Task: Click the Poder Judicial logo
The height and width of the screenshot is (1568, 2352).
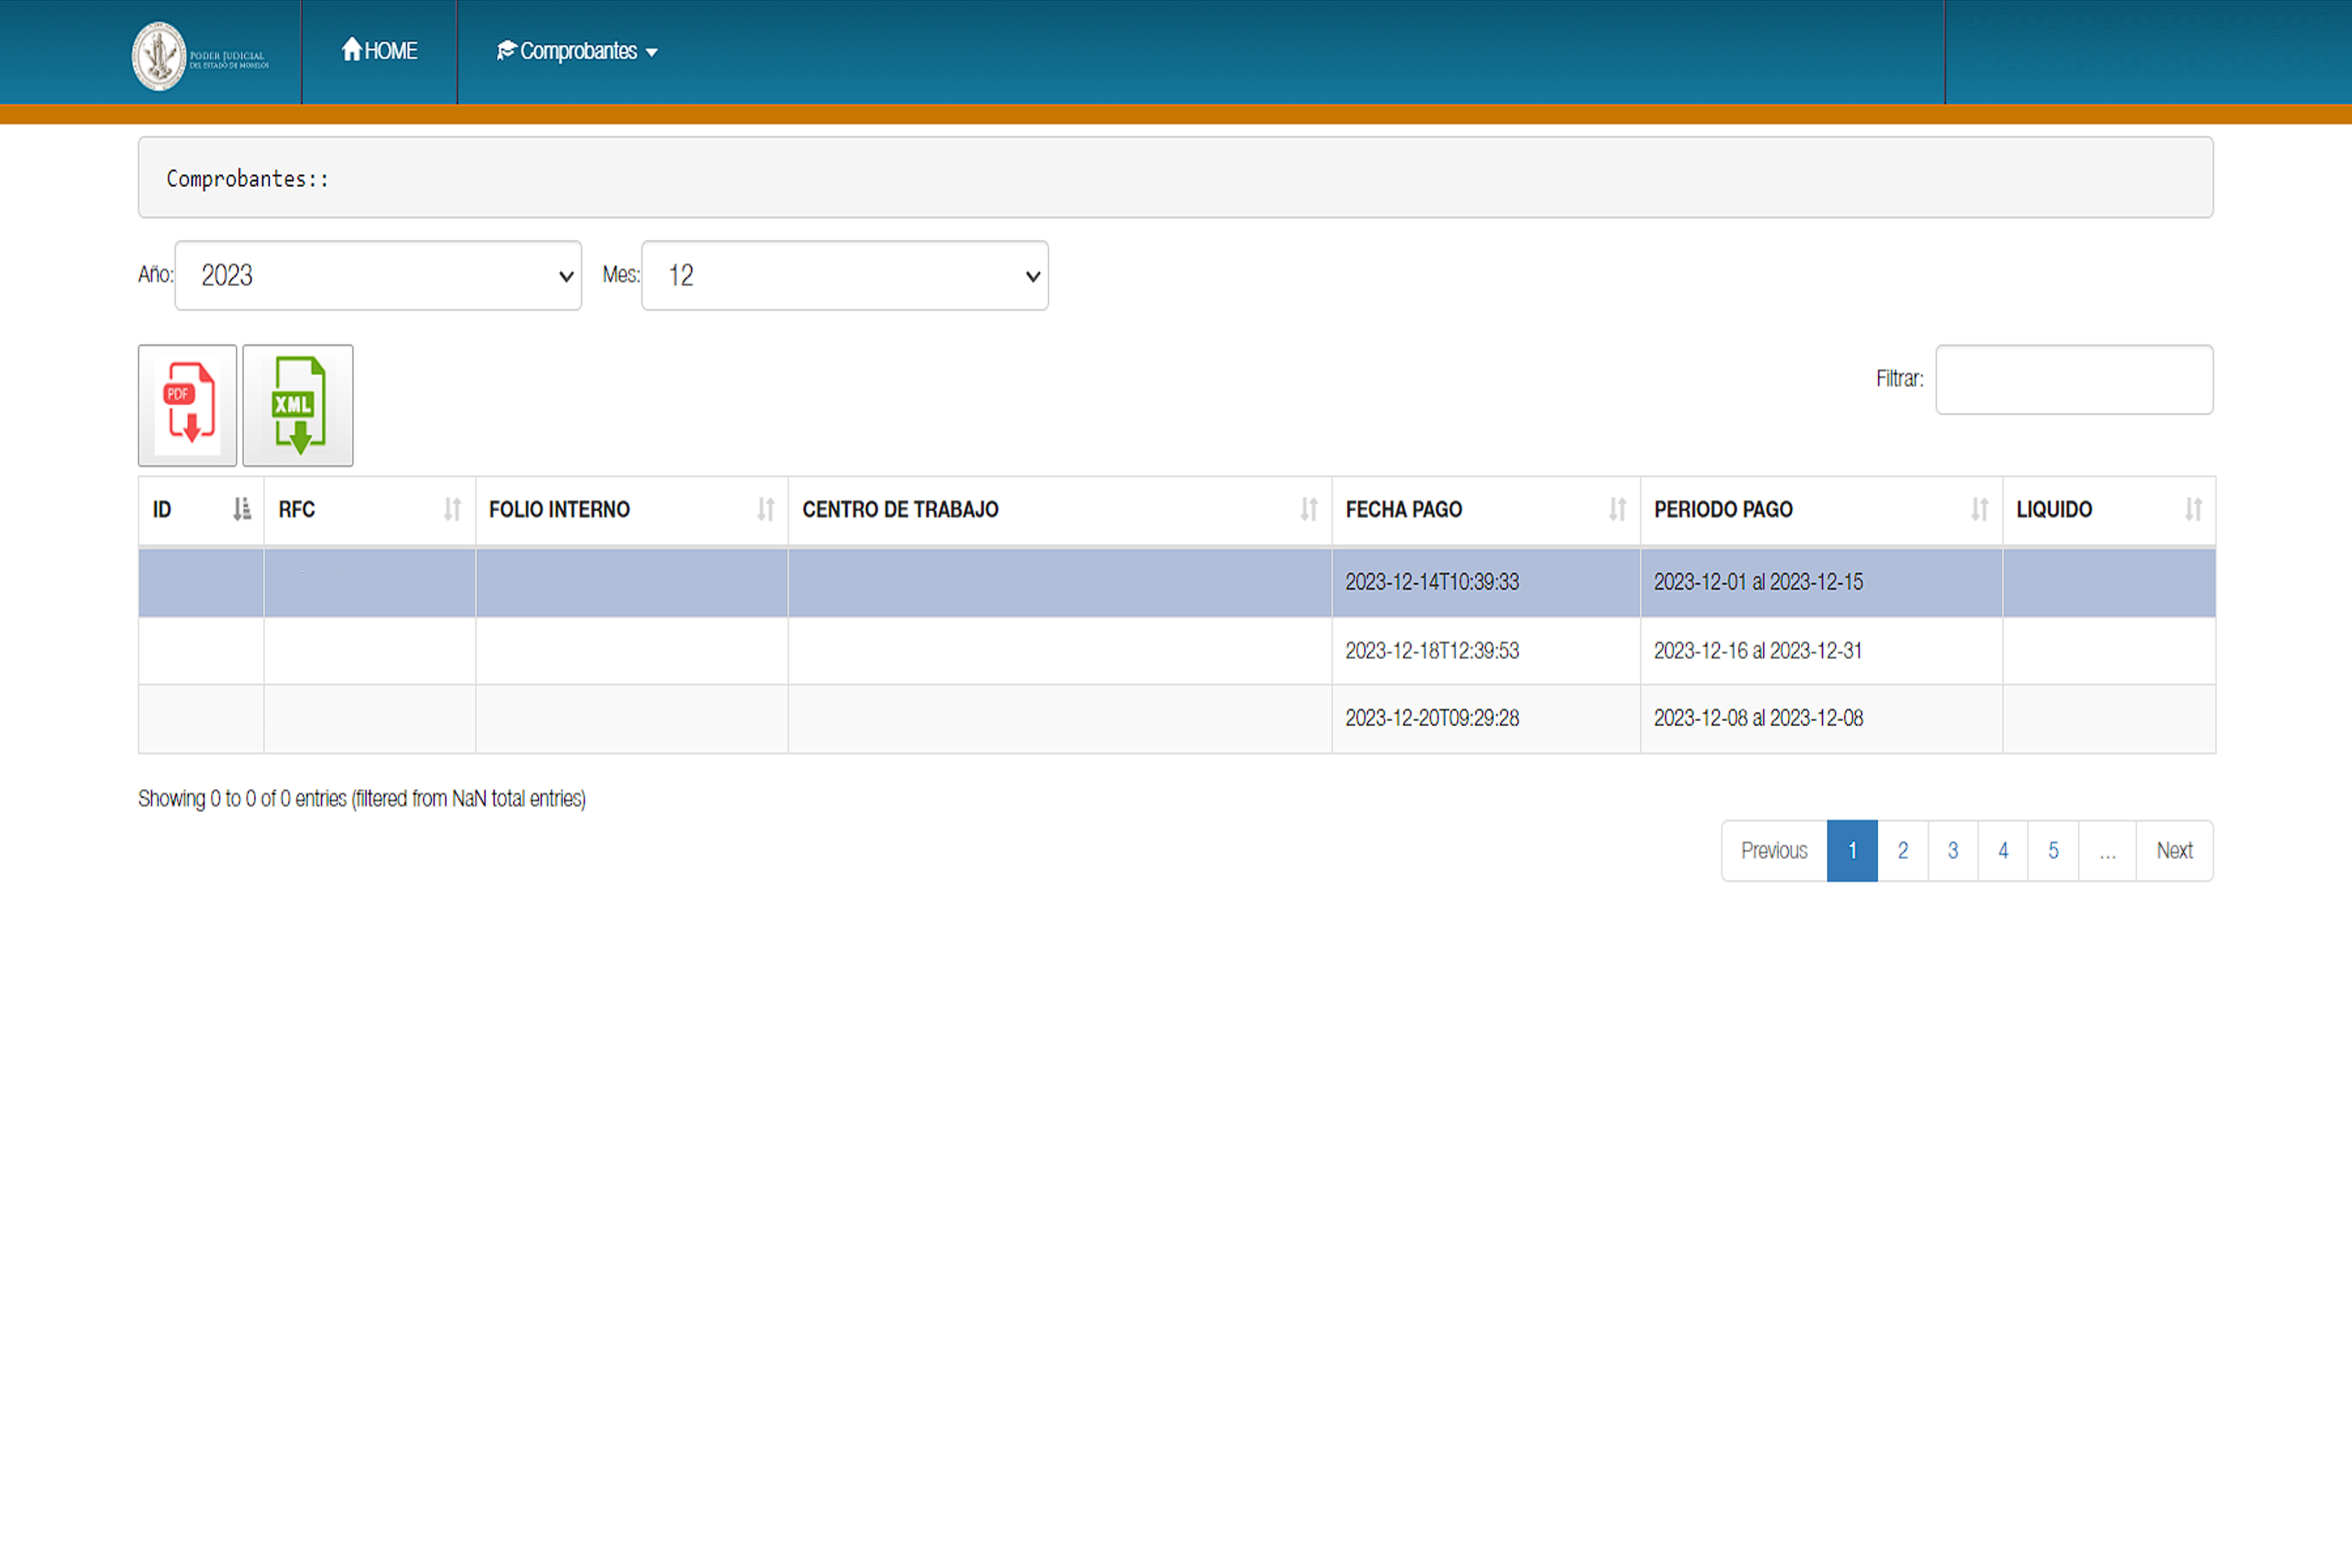Action: [x=200, y=56]
